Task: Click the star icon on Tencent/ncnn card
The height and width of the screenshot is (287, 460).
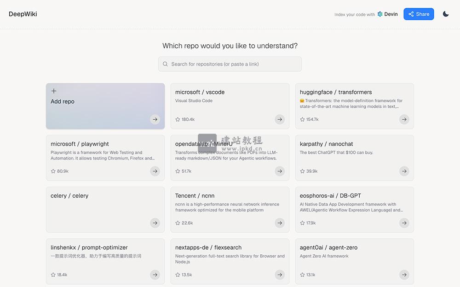Action: [177, 223]
